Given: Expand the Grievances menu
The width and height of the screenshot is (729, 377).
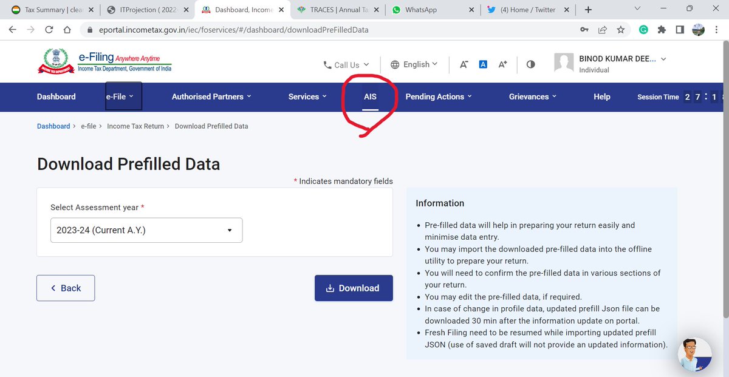Looking at the screenshot, I should pos(533,97).
